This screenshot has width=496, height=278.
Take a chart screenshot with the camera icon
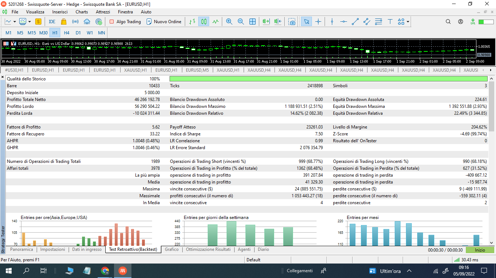point(292,22)
